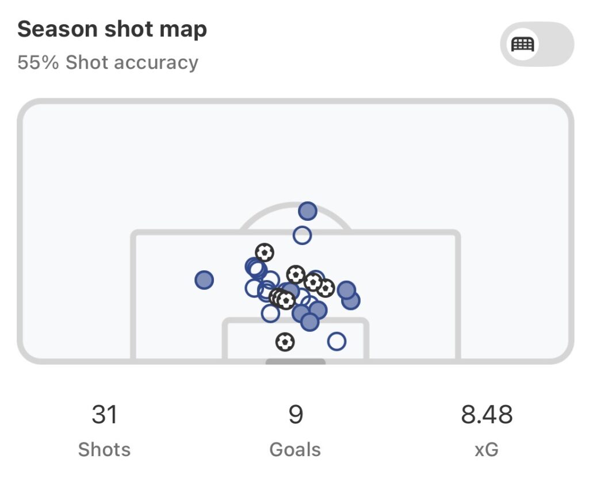The width and height of the screenshot is (589, 482).
Task: Click the 55% Shot accuracy subtitle
Action: click(108, 62)
